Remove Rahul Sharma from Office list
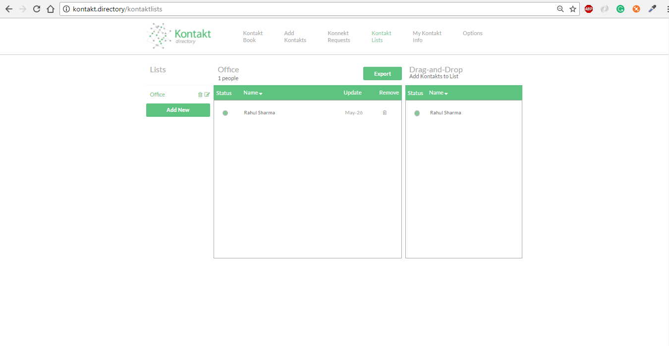Screen dimensions: 669x346 click(385, 113)
